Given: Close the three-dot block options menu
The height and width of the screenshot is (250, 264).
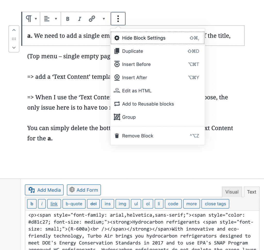Looking at the screenshot, I should click(118, 19).
